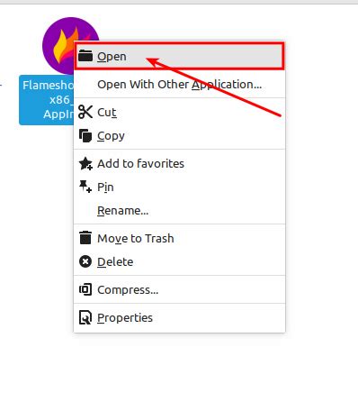This screenshot has height=402, width=358.
Task: Click the Compress archive icon
Action: [85, 289]
